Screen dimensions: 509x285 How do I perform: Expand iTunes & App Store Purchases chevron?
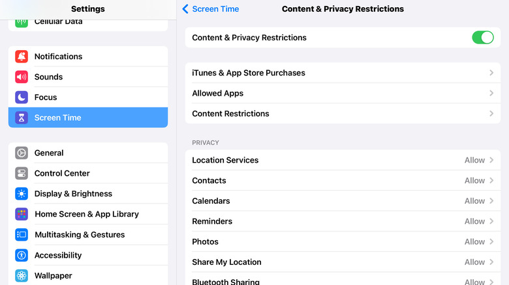491,73
